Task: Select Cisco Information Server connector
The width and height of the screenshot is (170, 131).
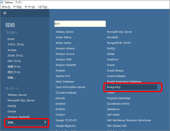Action: click(x=70, y=87)
